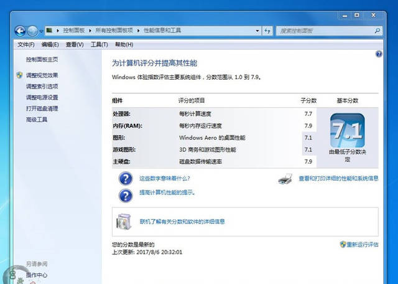Focus the 搜索控制面板 search box
The width and height of the screenshot is (398, 284).
point(329,31)
